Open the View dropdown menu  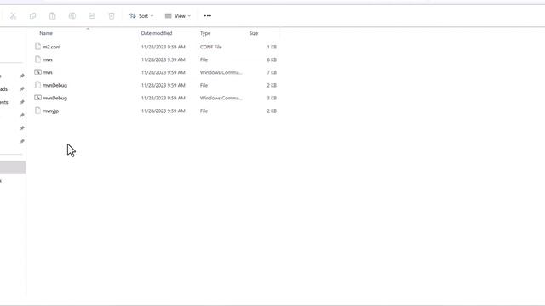tap(178, 16)
